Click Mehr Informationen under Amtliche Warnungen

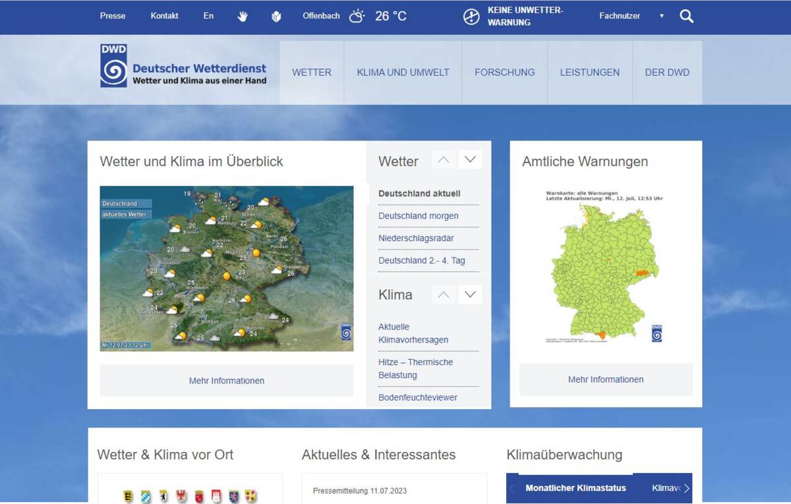(x=605, y=379)
